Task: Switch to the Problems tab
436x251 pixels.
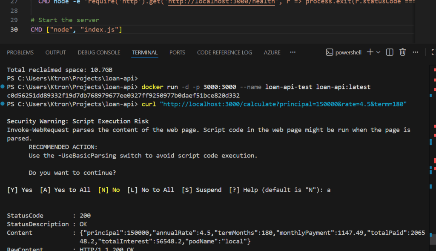Action: click(x=20, y=53)
